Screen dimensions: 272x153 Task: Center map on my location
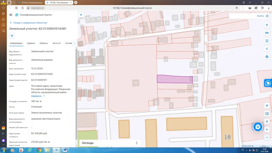click(x=267, y=106)
